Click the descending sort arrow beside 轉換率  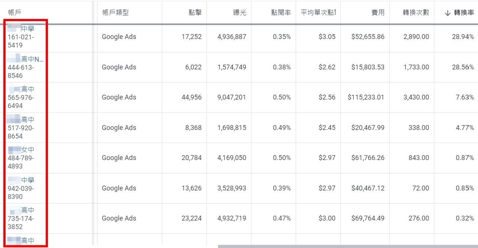[448, 13]
